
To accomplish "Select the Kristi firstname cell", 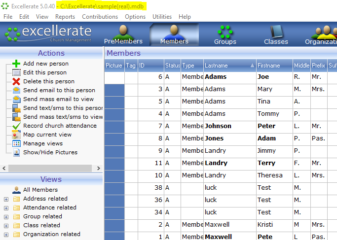I will (x=274, y=225).
